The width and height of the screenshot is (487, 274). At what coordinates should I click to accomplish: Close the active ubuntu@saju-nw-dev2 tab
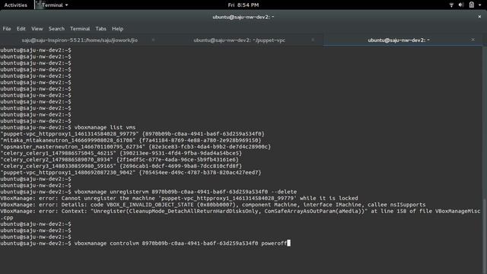coord(473,40)
